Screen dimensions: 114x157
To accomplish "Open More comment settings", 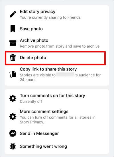I will coord(57,117).
